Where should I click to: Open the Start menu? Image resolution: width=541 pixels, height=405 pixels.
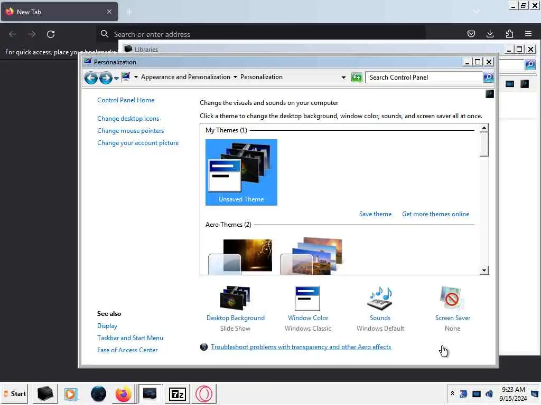(x=15, y=393)
